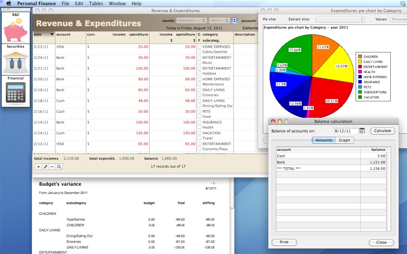Click the DAILY LIVING yellow legend swatch
The width and height of the screenshot is (407, 254).
[360, 61]
